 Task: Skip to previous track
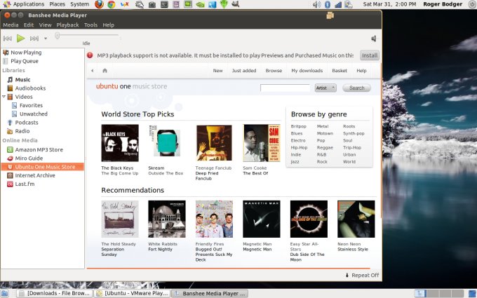(x=8, y=39)
